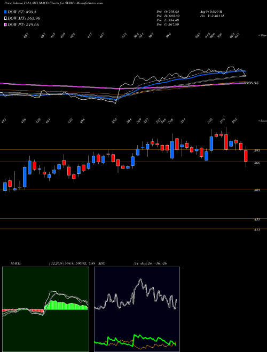Click the 503 horizontal level label
Screen dimensions: 267x352
coord(257,190)
